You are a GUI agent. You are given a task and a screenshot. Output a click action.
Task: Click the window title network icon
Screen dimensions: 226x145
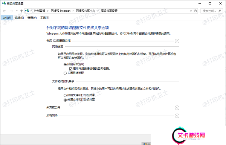tap(4, 3)
